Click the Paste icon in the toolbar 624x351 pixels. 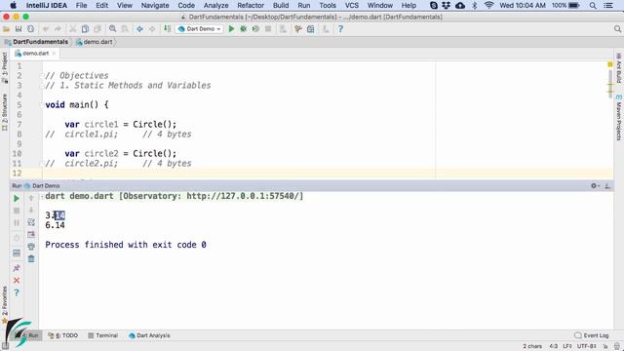click(x=97, y=29)
